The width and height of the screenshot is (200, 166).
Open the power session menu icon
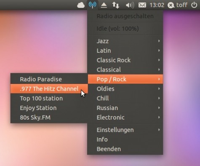pyautogui.click(x=194, y=5)
